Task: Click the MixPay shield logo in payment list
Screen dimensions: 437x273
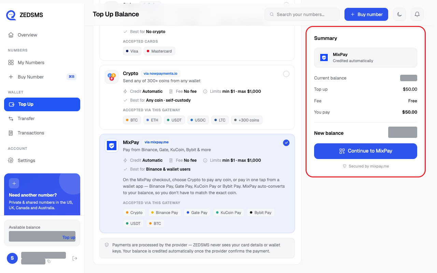Action: click(112, 146)
